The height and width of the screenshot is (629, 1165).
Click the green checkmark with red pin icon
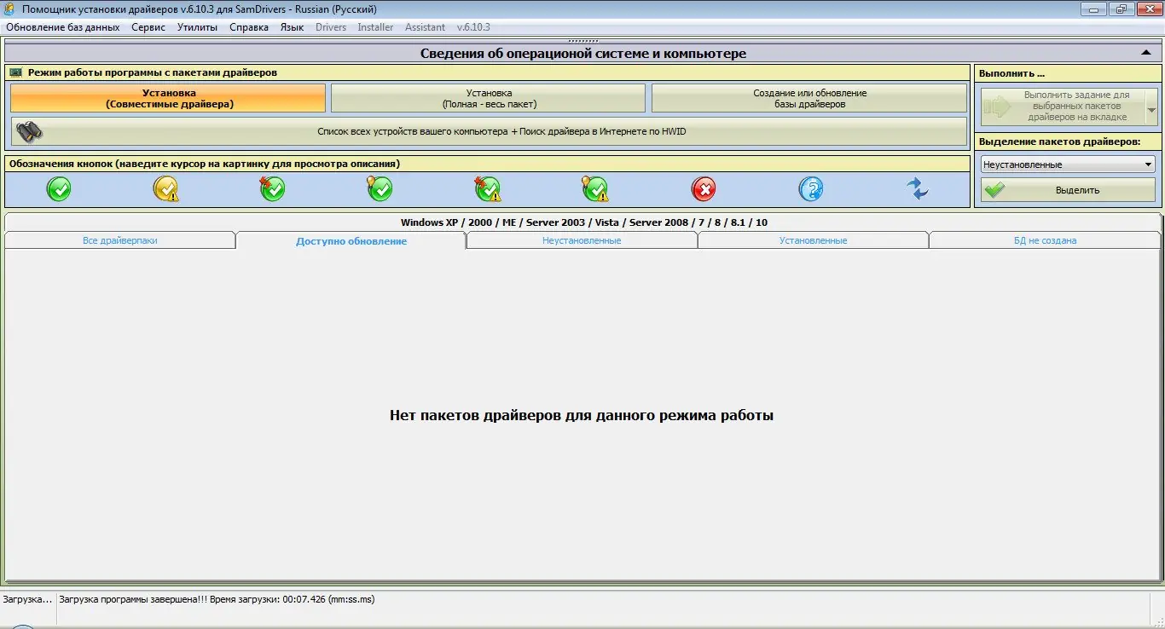[273, 189]
